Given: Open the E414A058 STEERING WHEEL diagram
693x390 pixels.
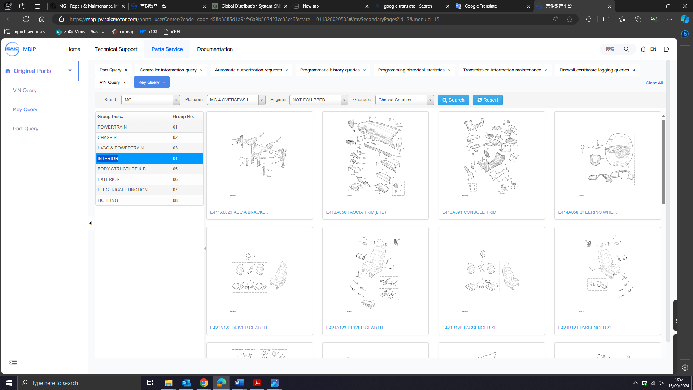Looking at the screenshot, I should tap(607, 165).
